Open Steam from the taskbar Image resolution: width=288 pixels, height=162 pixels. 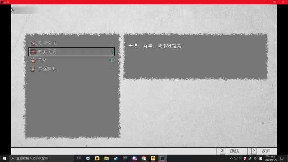116,158
